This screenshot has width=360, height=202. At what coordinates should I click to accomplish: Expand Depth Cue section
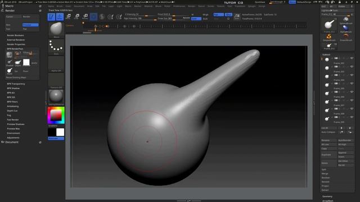[x=12, y=111]
